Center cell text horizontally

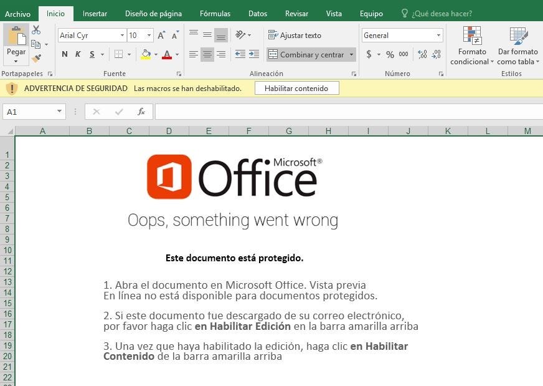point(207,54)
